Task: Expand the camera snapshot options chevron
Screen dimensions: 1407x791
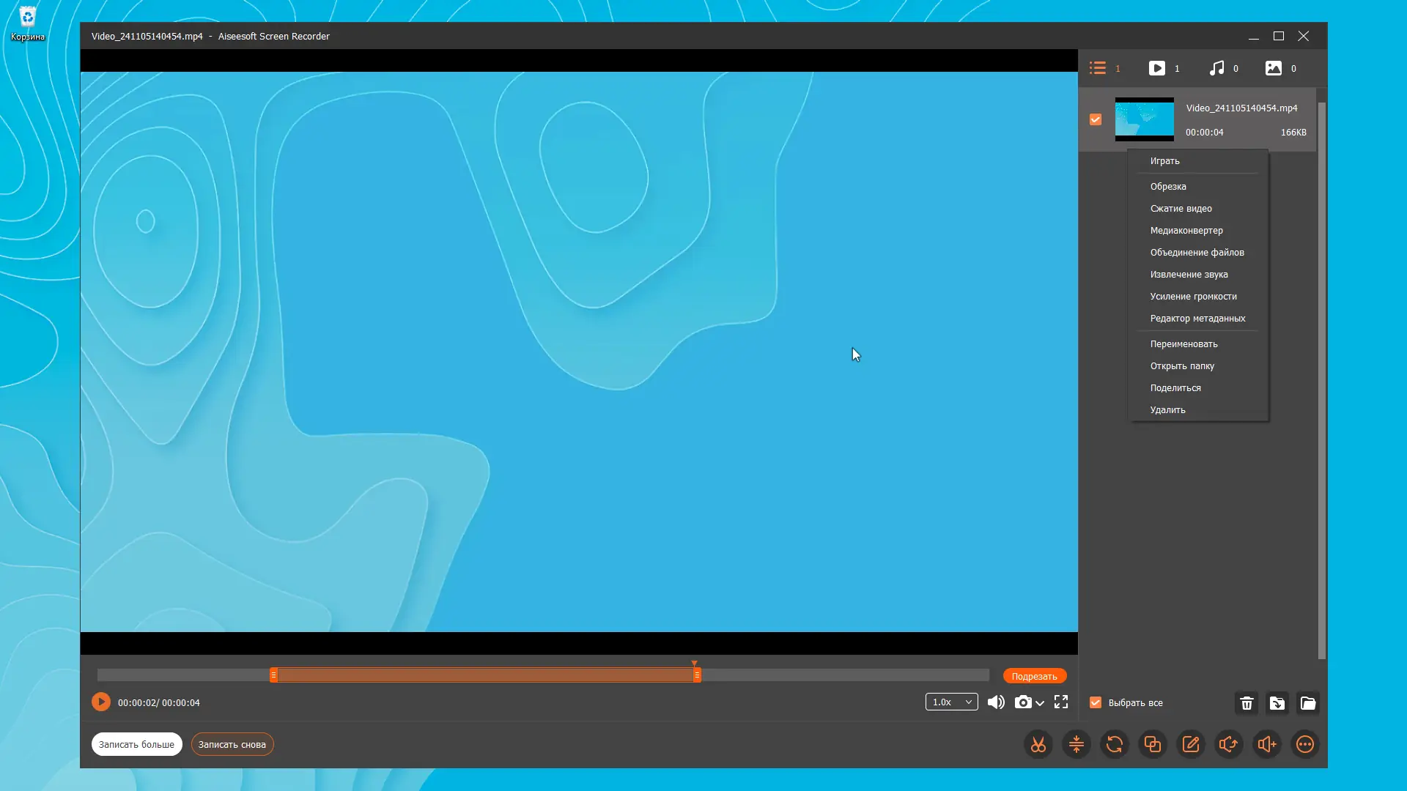Action: point(1040,704)
